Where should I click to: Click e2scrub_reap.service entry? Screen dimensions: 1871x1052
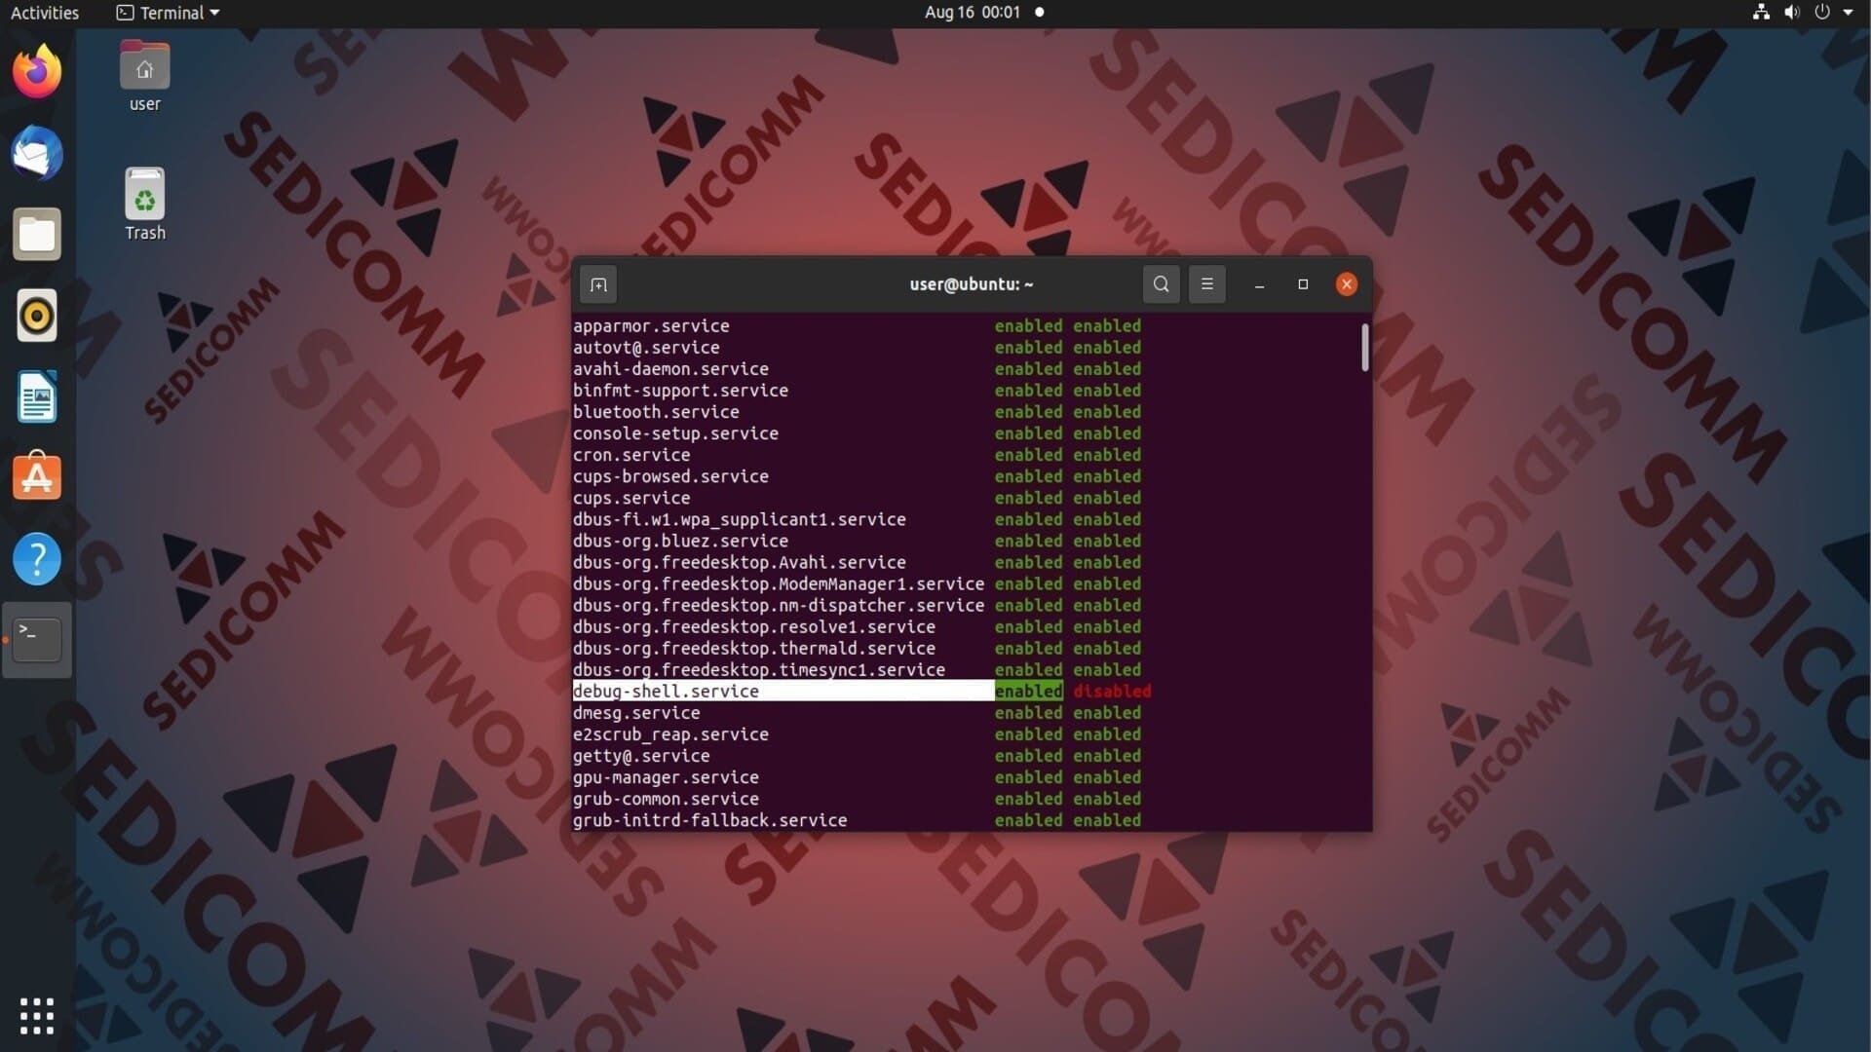pyautogui.click(x=670, y=733)
